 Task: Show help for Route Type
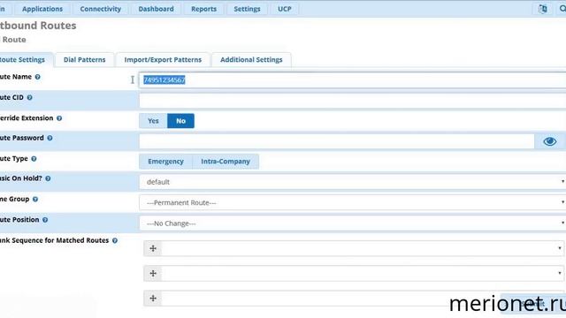[34, 159]
